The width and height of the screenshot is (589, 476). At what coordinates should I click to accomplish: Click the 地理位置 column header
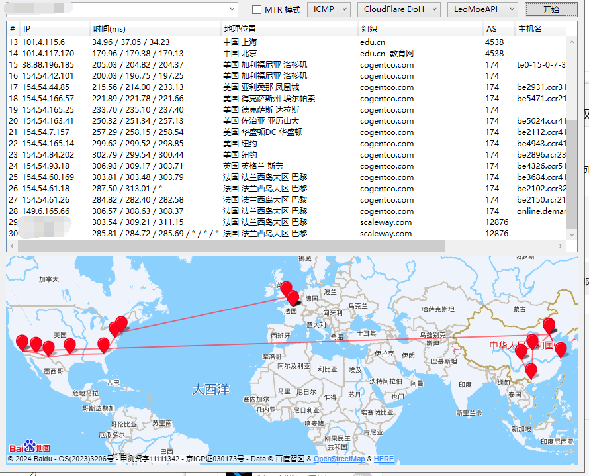pyautogui.click(x=289, y=29)
